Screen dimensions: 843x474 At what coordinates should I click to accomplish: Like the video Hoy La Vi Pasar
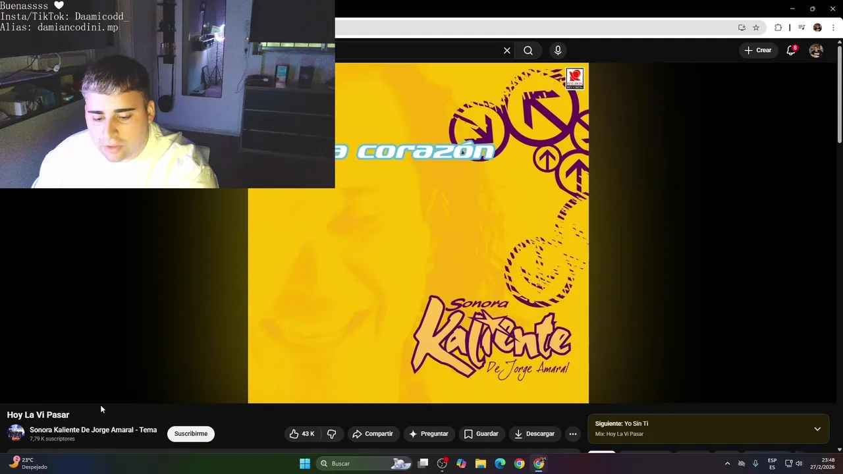(x=302, y=434)
